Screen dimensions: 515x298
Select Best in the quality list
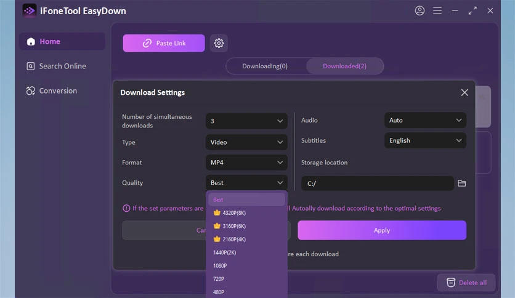(246, 199)
